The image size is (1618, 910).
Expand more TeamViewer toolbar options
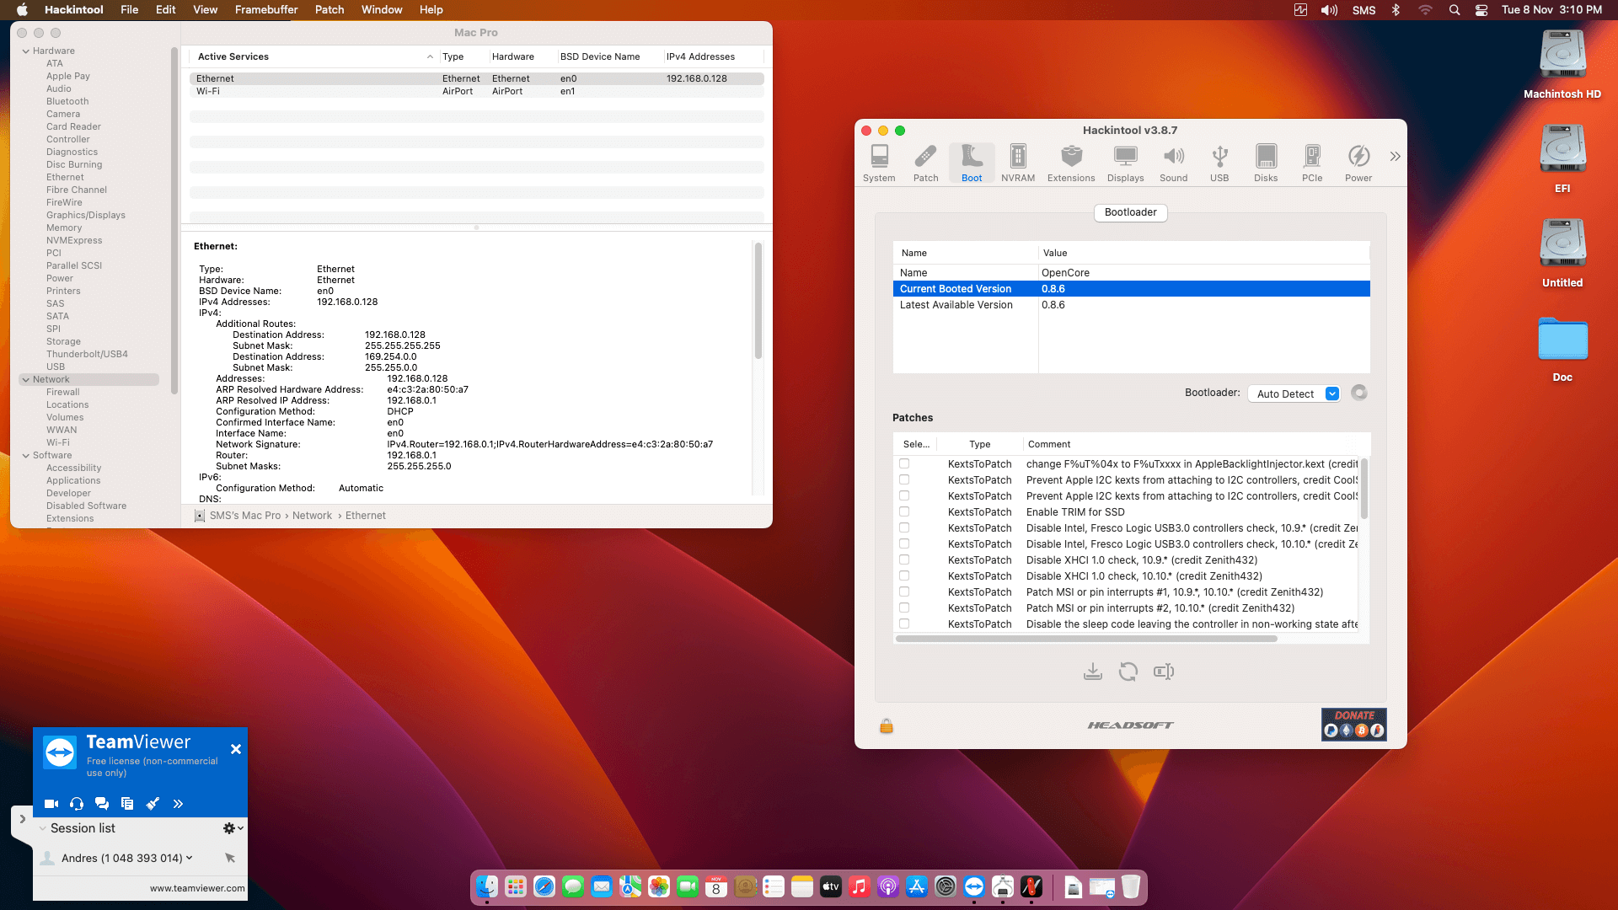tap(178, 804)
